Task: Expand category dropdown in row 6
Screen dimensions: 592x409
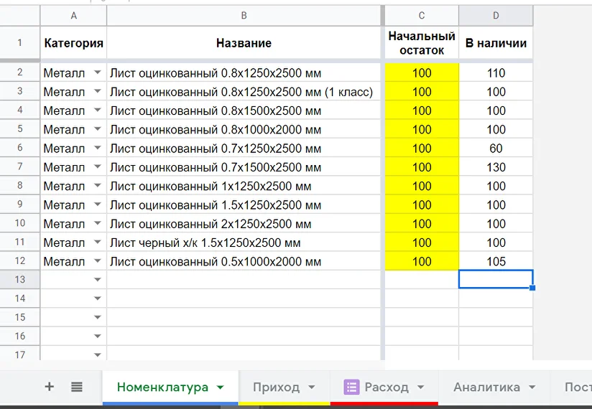Action: click(98, 148)
